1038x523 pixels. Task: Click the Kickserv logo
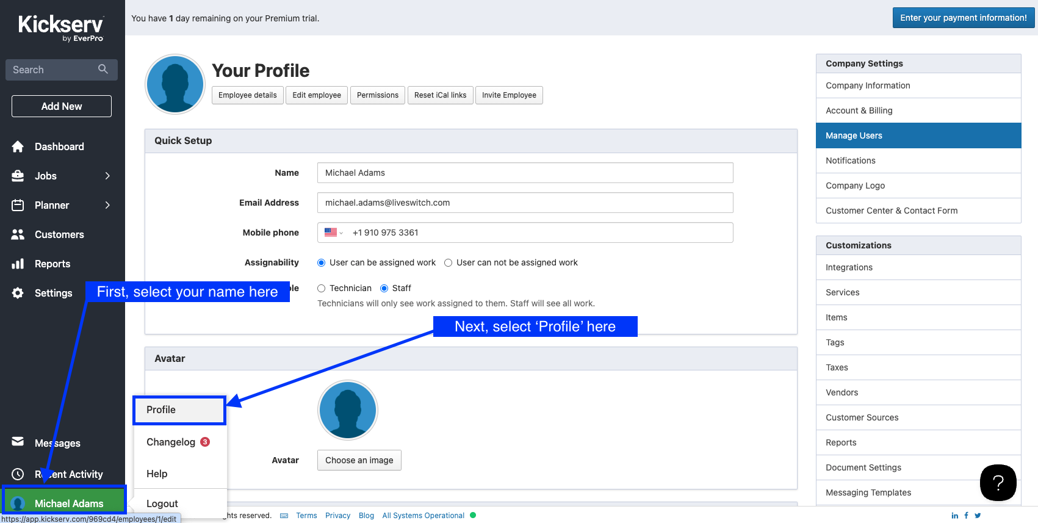coord(61,28)
